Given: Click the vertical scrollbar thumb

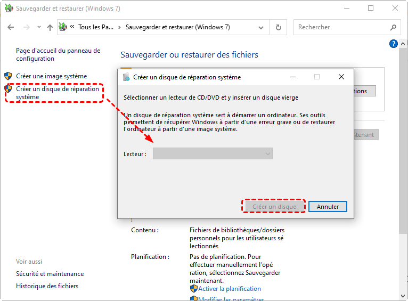Looking at the screenshot, I should [x=403, y=141].
